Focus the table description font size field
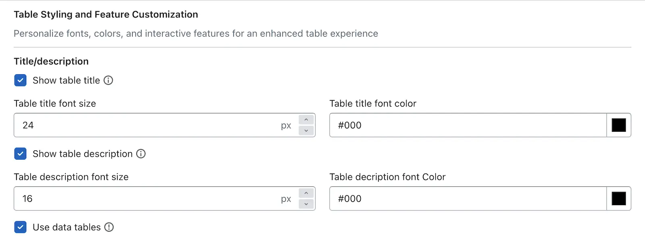This screenshot has width=645, height=242. [x=149, y=198]
